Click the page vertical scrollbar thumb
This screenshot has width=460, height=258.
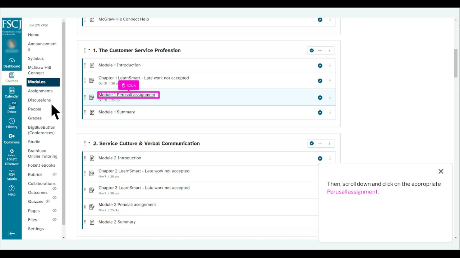tap(456, 63)
